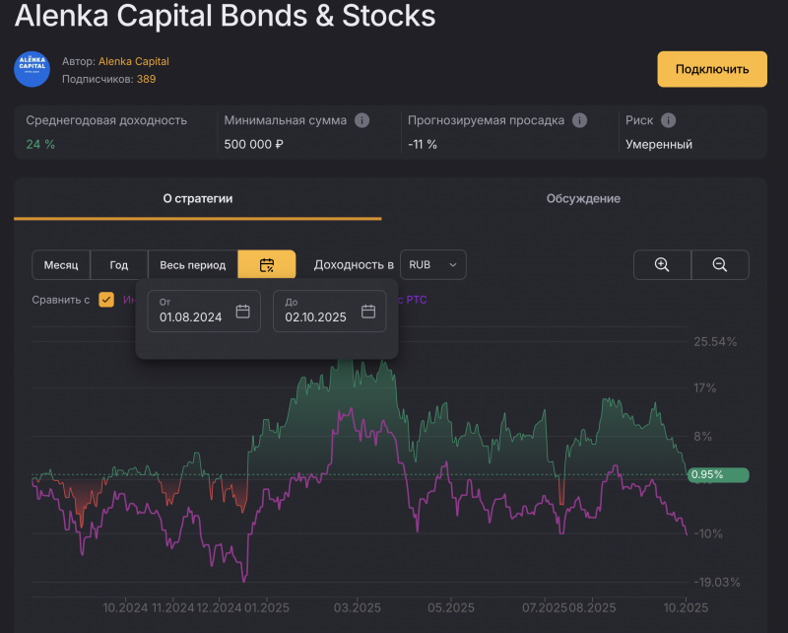Select the 'Месяц' period option
Viewport: 788px width, 633px height.
pos(61,265)
